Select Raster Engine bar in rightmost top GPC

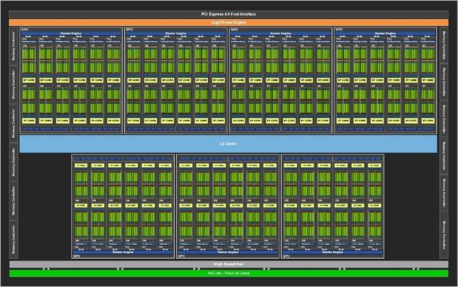(385, 34)
